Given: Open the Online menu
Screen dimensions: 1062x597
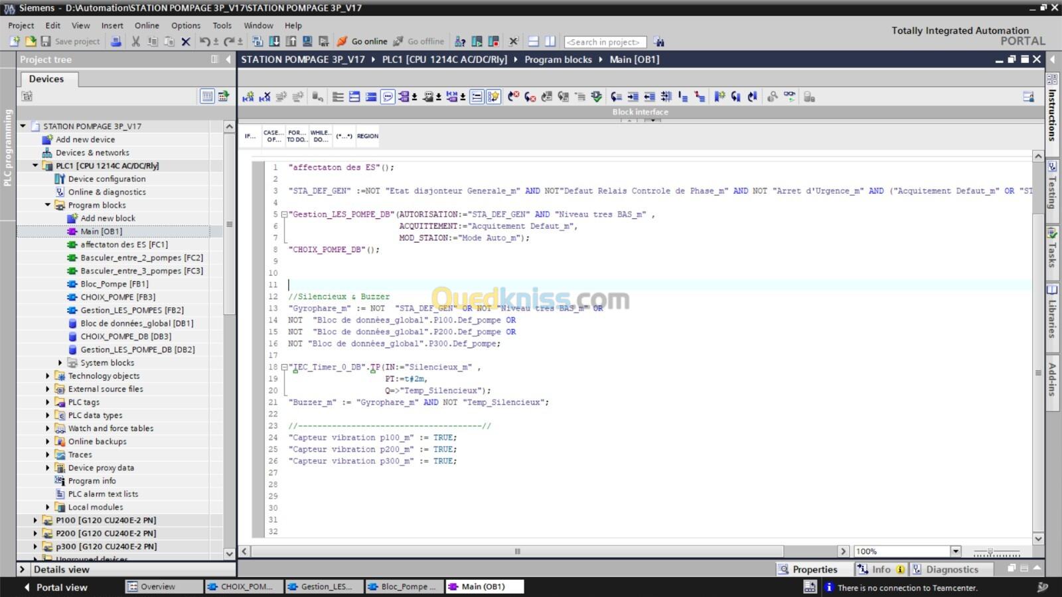Looking at the screenshot, I should (147, 25).
